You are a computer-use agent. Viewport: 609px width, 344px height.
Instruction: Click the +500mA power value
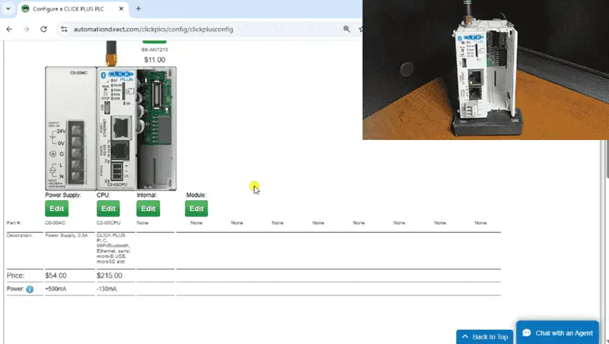click(x=56, y=289)
